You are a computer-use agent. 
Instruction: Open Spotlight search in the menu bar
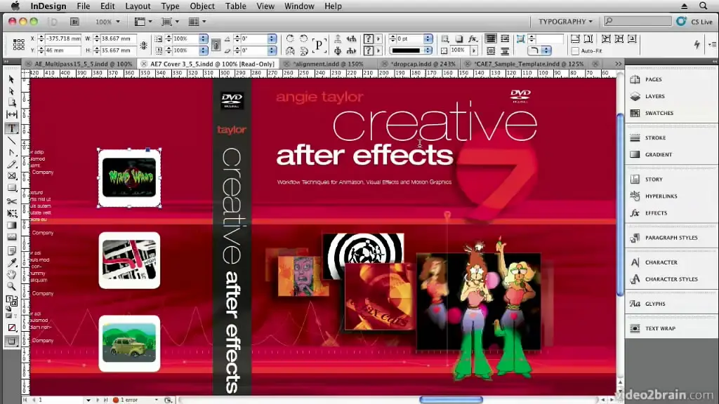pos(703,6)
